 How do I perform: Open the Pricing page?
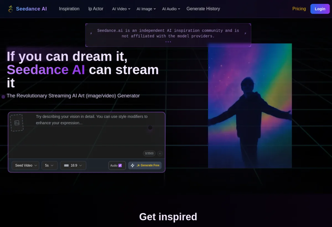point(299,9)
